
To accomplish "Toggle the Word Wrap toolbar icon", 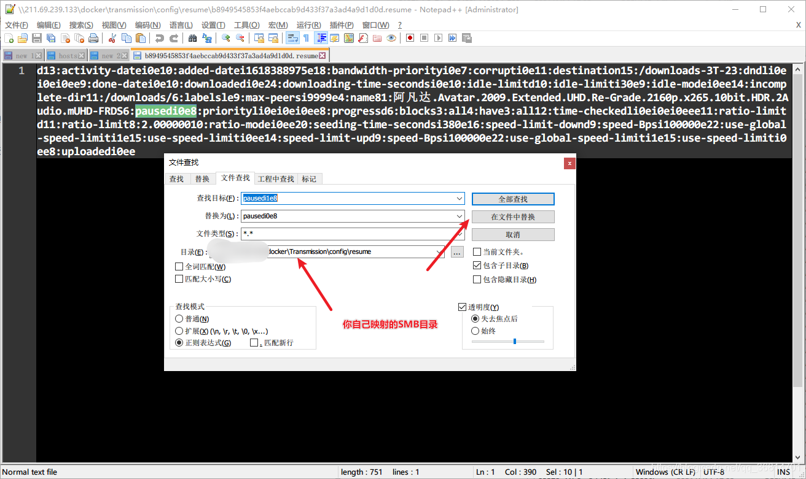I will tap(292, 38).
